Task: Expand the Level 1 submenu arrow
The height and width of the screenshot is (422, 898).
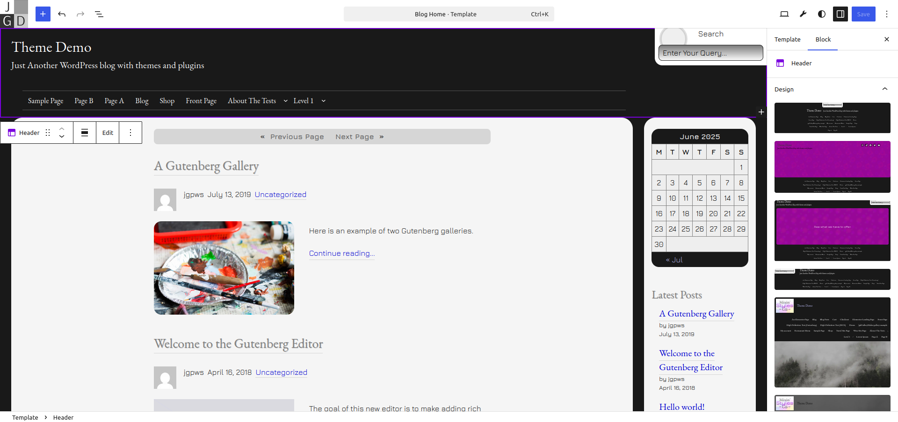Action: (323, 101)
